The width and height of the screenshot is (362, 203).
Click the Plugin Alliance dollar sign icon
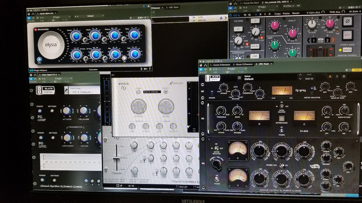pos(141,69)
